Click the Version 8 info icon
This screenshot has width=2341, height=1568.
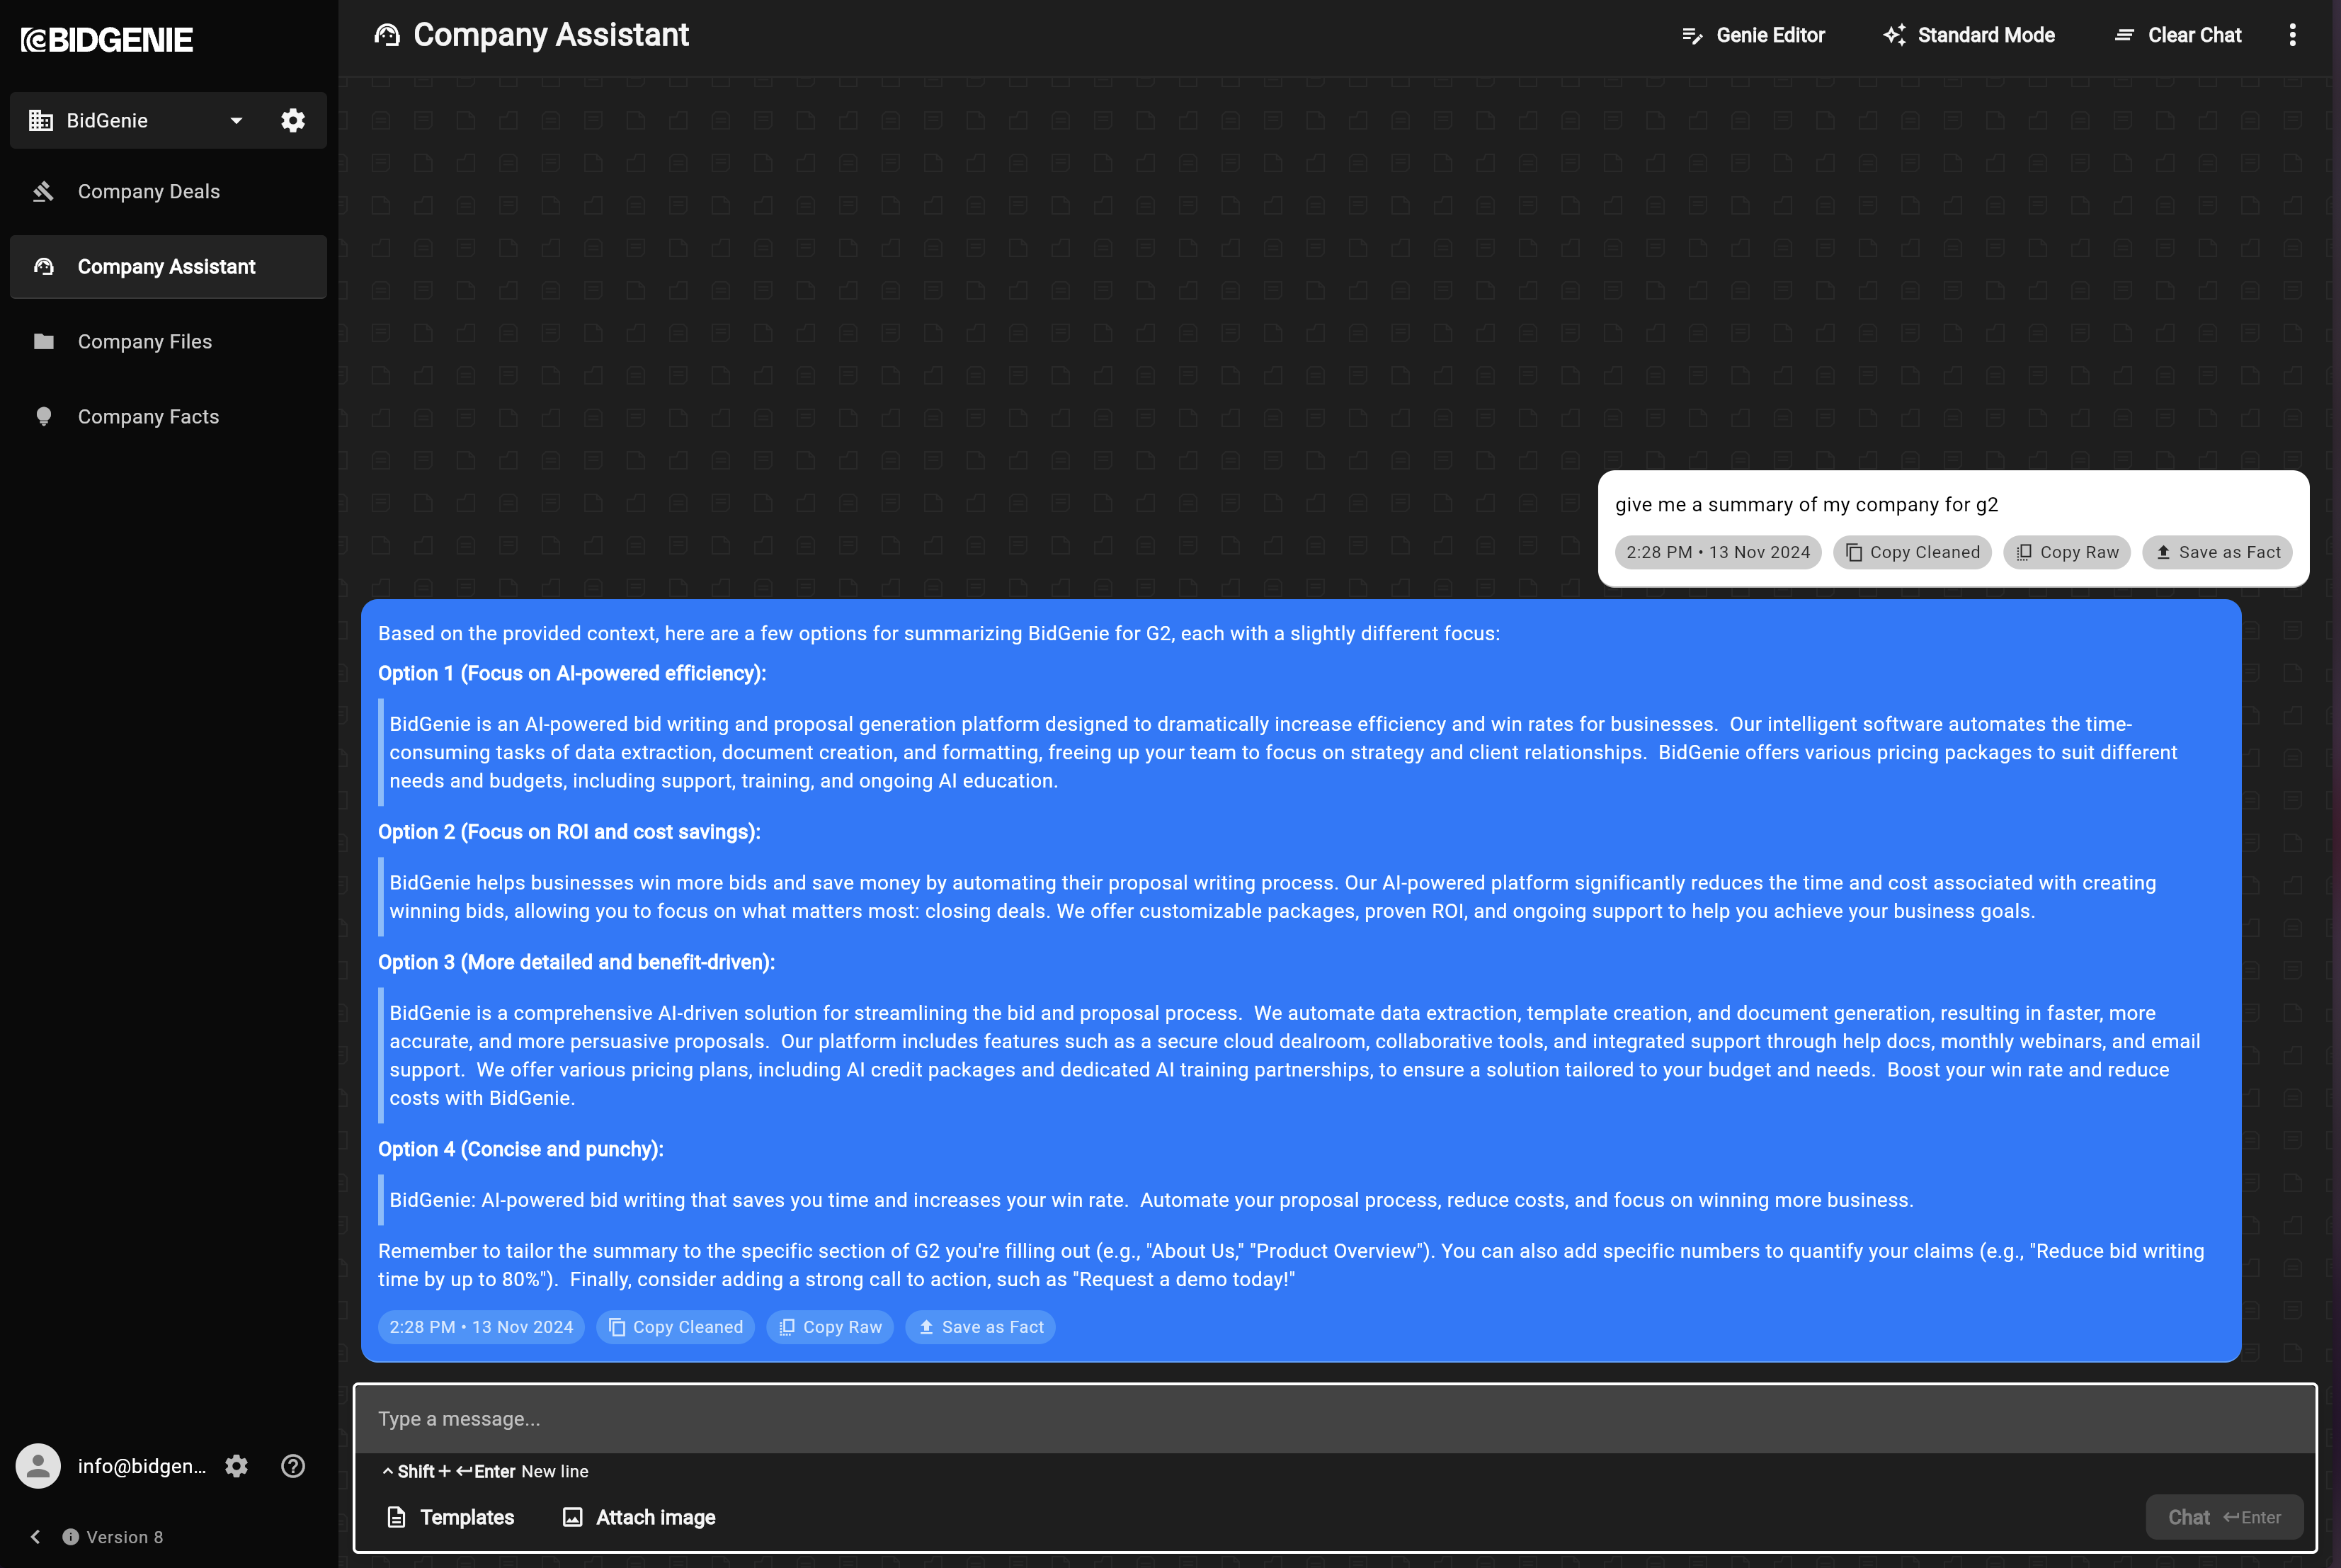71,1537
